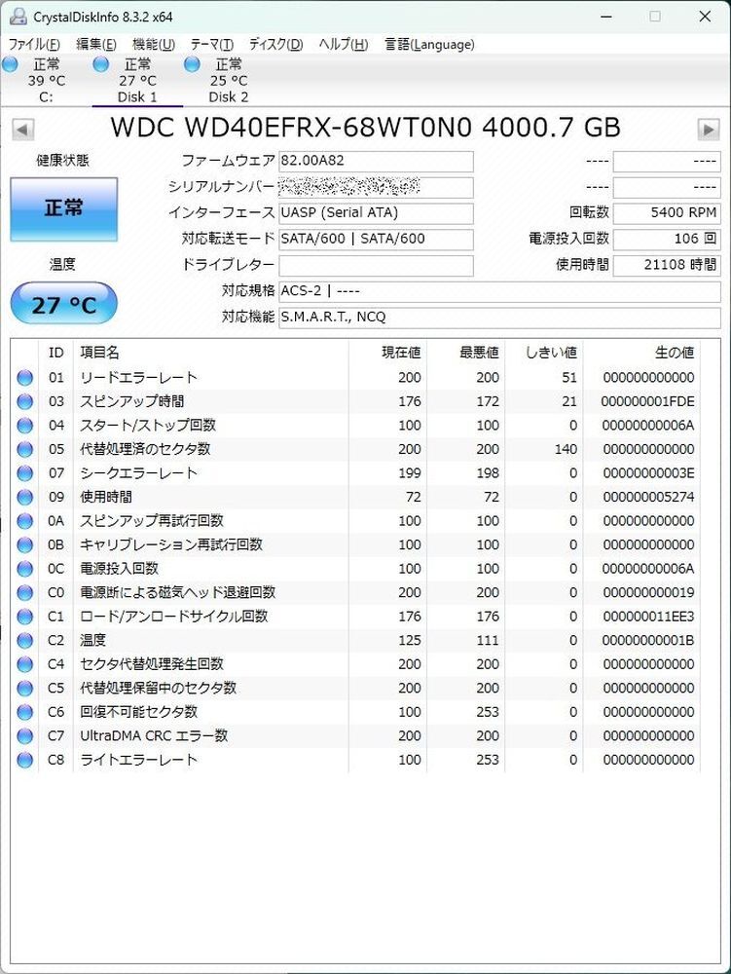Click the transfer mode field SATA/600
This screenshot has height=974, width=731.
pos(376,240)
